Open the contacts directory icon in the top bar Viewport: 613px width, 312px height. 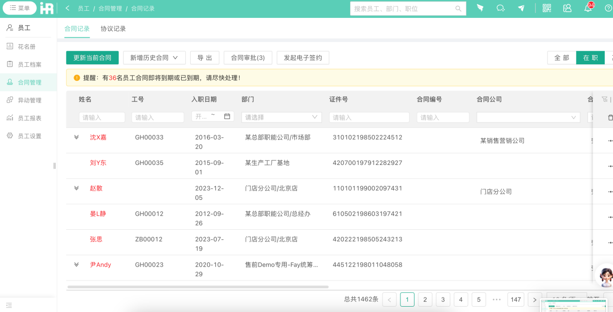(567, 8)
